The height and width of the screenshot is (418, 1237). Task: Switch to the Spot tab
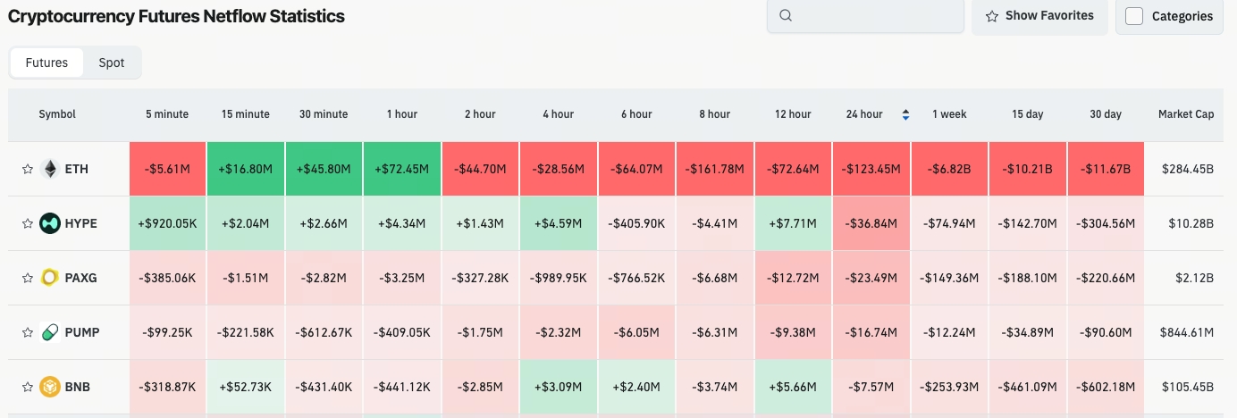112,63
